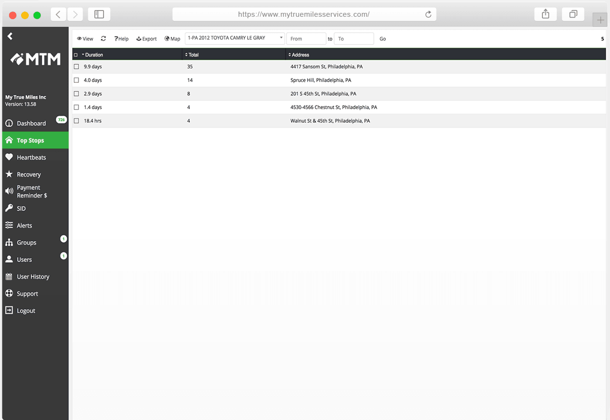The image size is (610, 420).
Task: Check the 4.0 days row checkbox
Action: [76, 80]
